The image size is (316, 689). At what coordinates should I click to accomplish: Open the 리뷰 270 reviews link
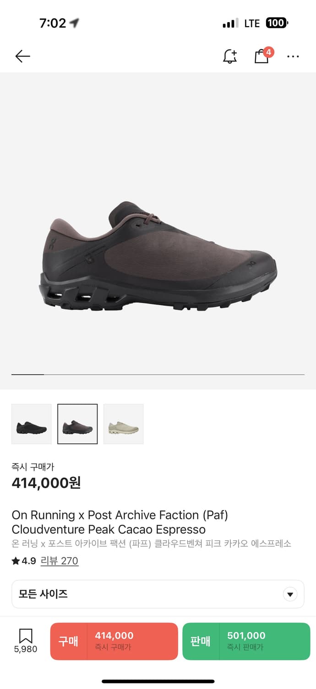tap(60, 561)
